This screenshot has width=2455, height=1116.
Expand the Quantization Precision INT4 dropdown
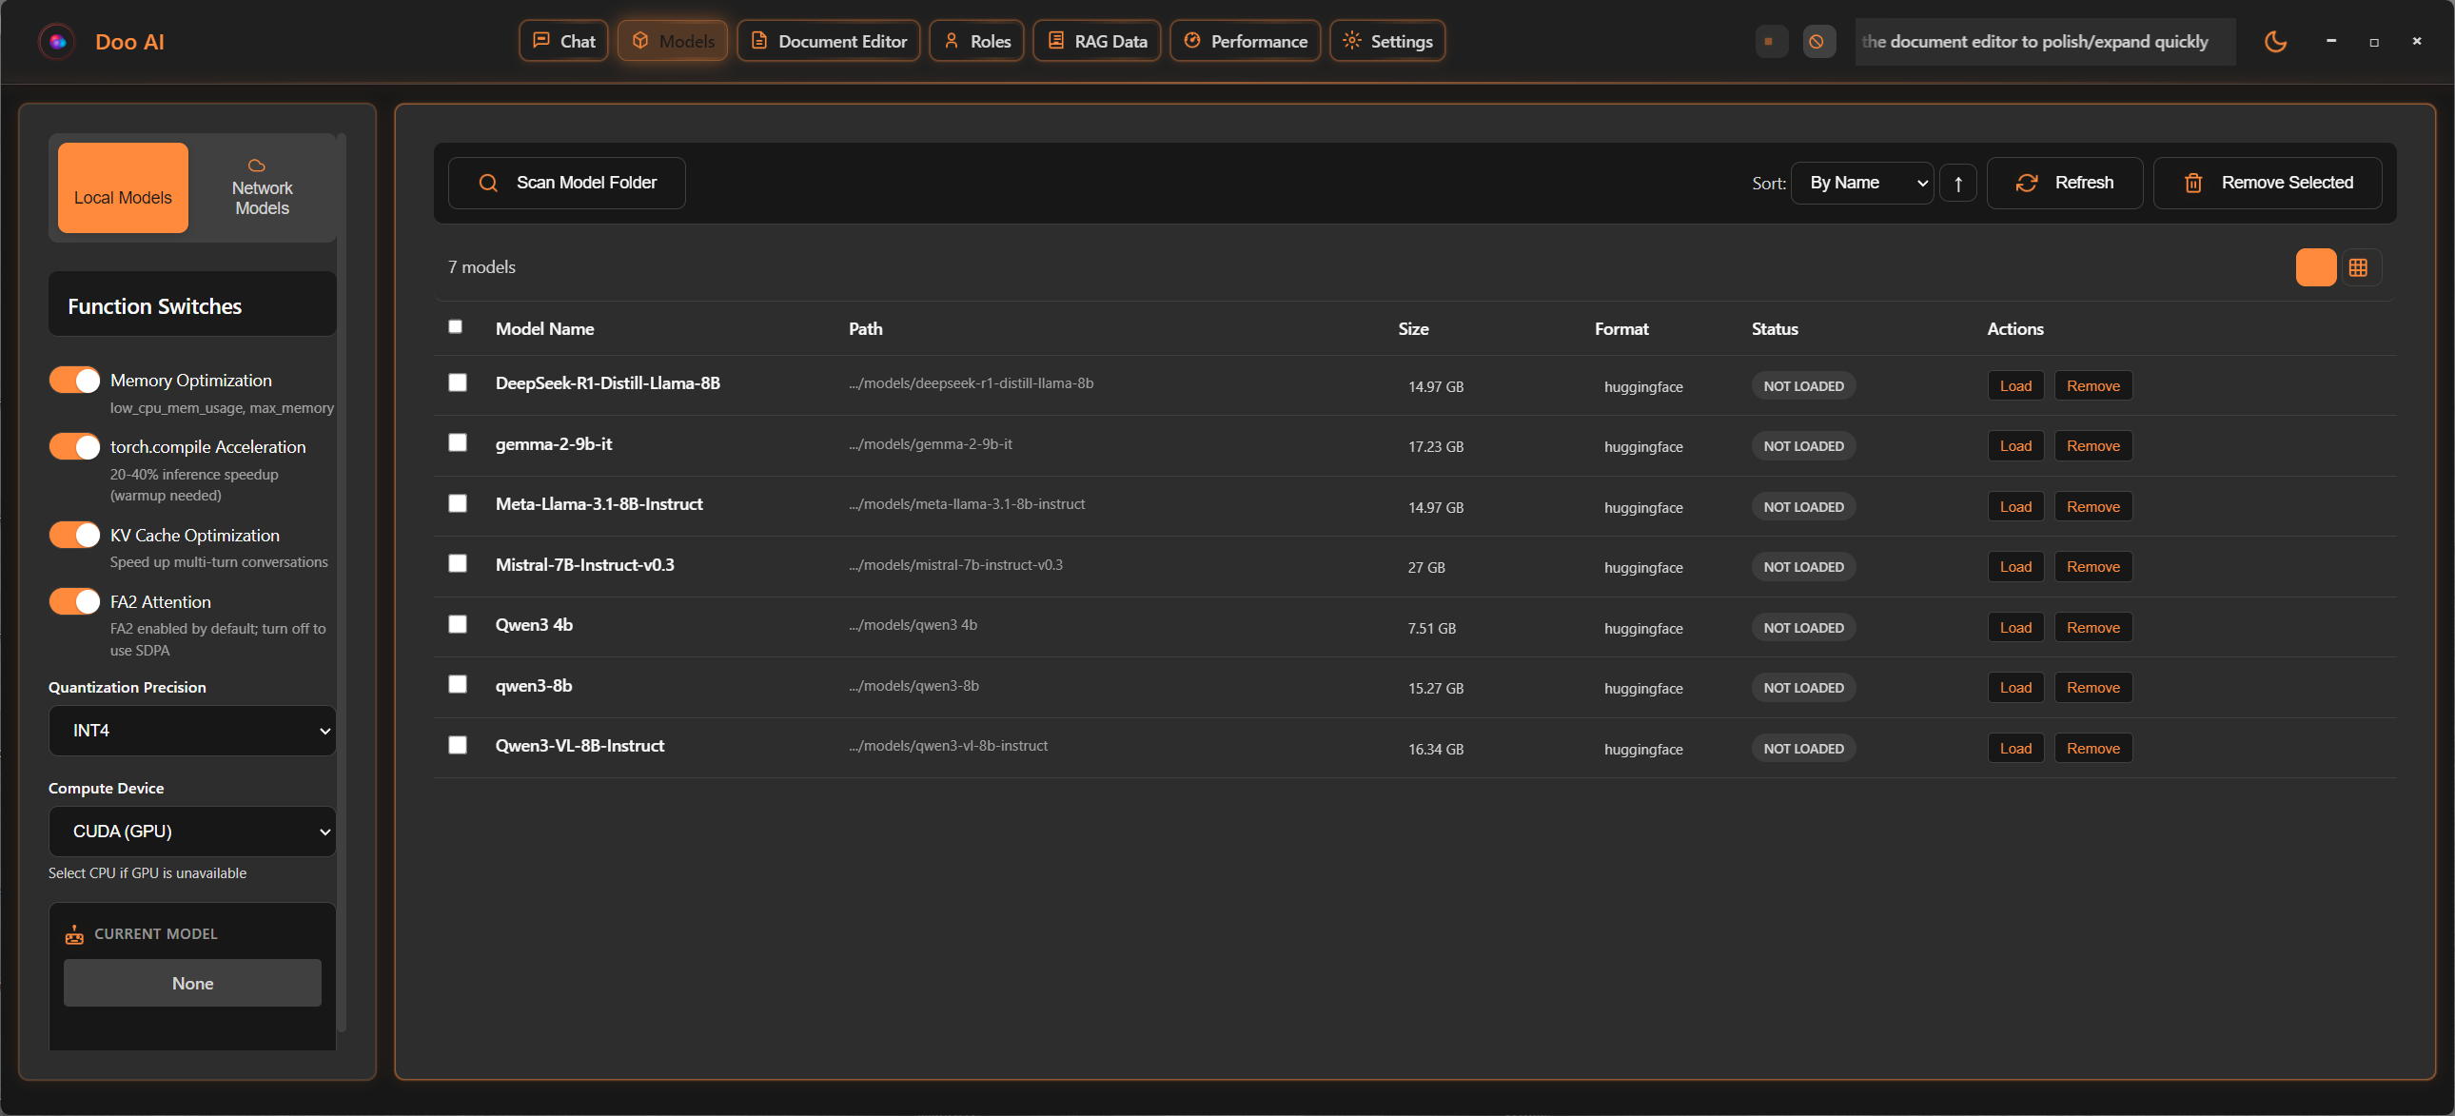click(x=192, y=730)
